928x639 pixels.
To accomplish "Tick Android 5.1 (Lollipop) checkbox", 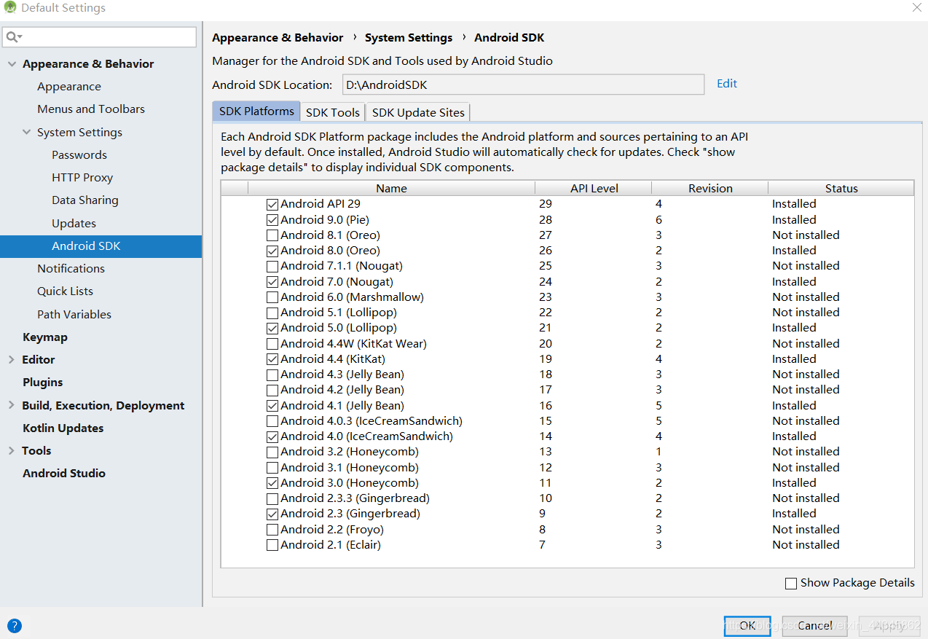I will (272, 313).
